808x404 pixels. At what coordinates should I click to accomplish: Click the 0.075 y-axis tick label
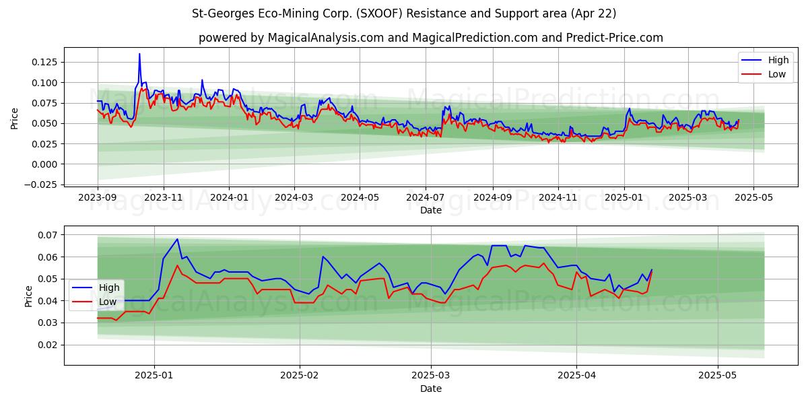(x=46, y=103)
